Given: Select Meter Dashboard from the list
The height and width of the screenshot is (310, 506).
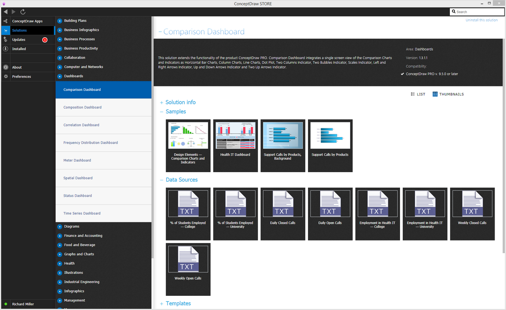Looking at the screenshot, I should [77, 160].
